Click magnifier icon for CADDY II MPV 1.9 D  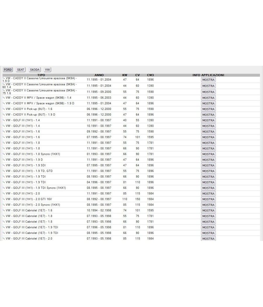(4, 103)
